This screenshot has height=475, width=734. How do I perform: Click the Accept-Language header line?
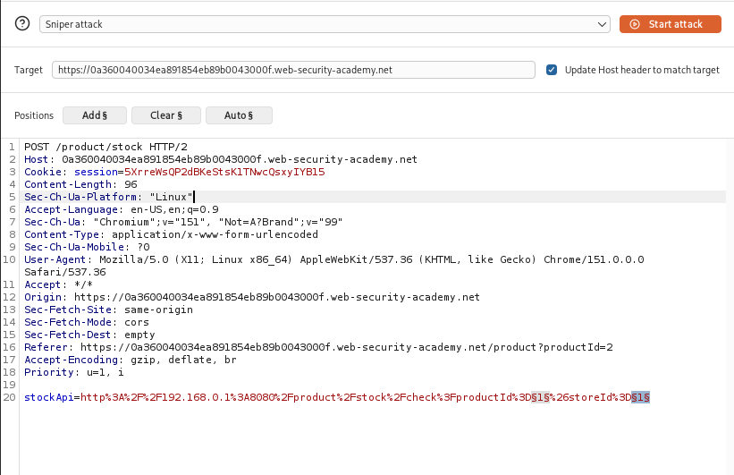122,209
